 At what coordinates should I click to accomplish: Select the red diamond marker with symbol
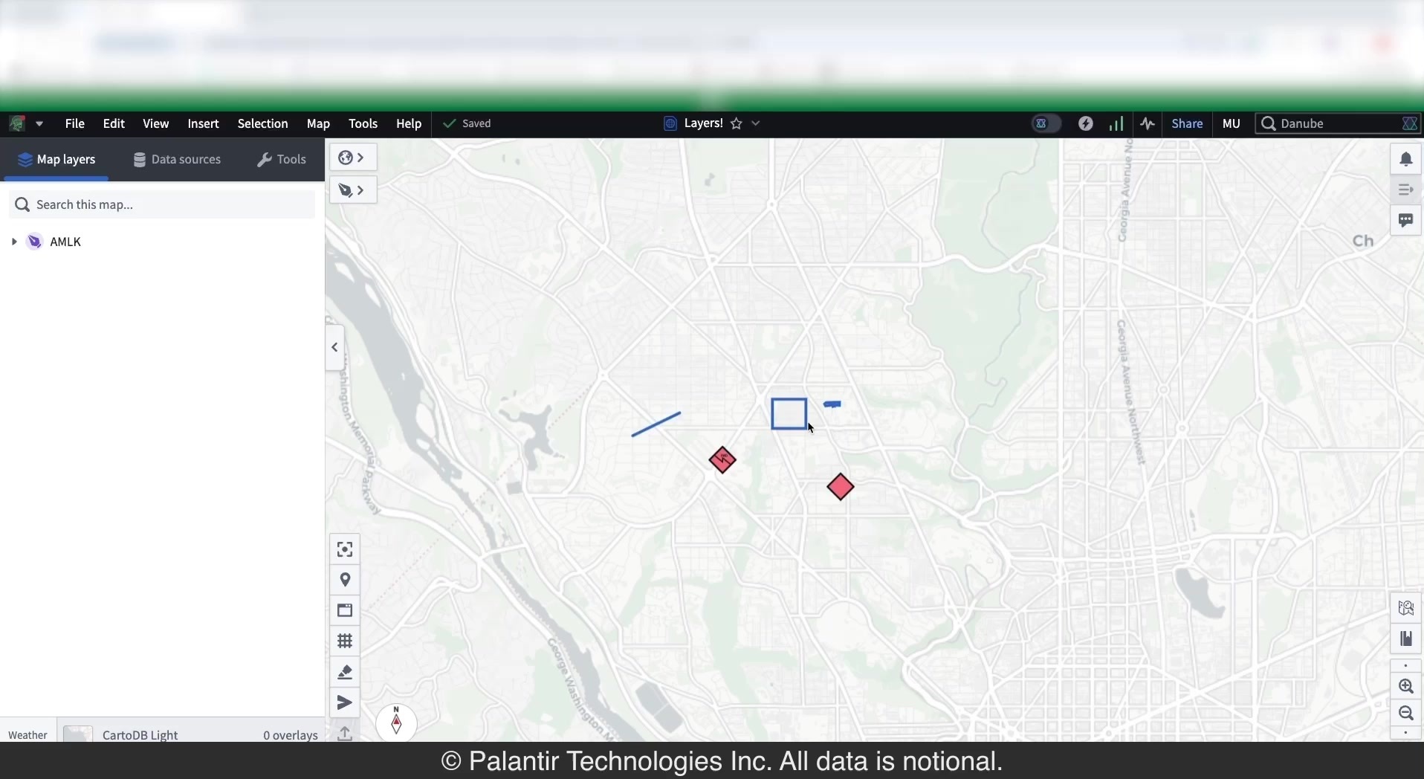coord(722,460)
